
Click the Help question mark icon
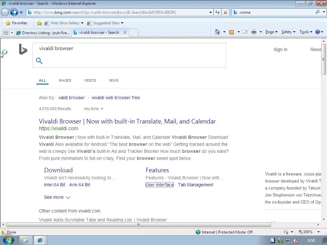tap(318, 32)
